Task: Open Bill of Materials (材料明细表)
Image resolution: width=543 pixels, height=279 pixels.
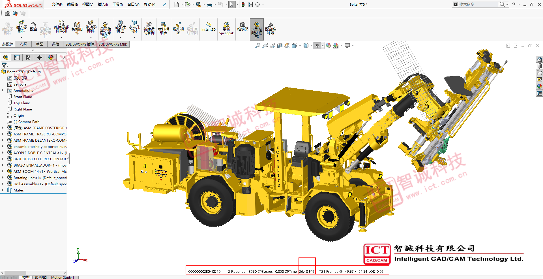Action: 164,28
